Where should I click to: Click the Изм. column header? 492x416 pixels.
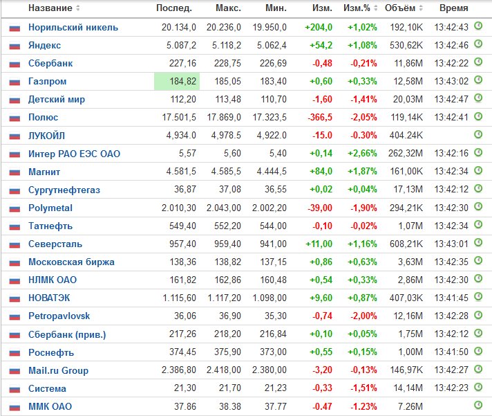[322, 8]
